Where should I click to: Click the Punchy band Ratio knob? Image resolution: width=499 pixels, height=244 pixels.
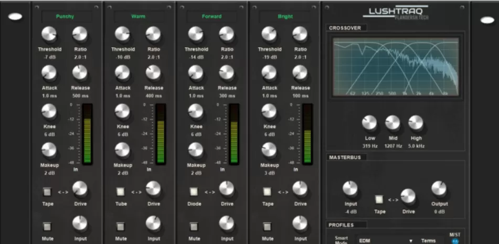(80, 34)
